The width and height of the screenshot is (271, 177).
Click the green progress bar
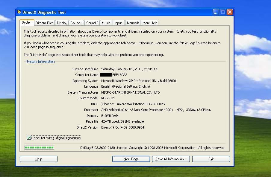pos(39,147)
